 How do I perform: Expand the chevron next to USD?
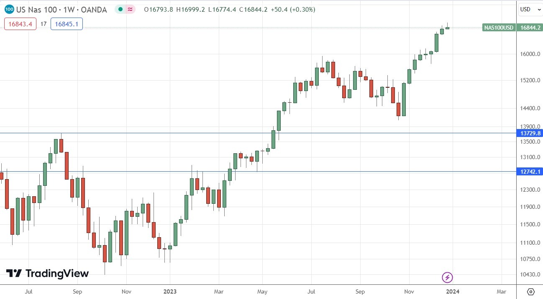point(539,9)
